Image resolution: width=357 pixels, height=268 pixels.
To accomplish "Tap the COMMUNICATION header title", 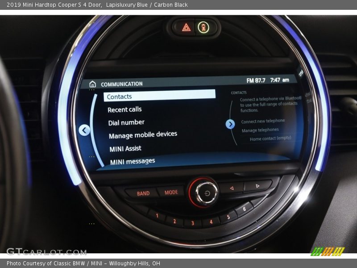I will 122,84.
